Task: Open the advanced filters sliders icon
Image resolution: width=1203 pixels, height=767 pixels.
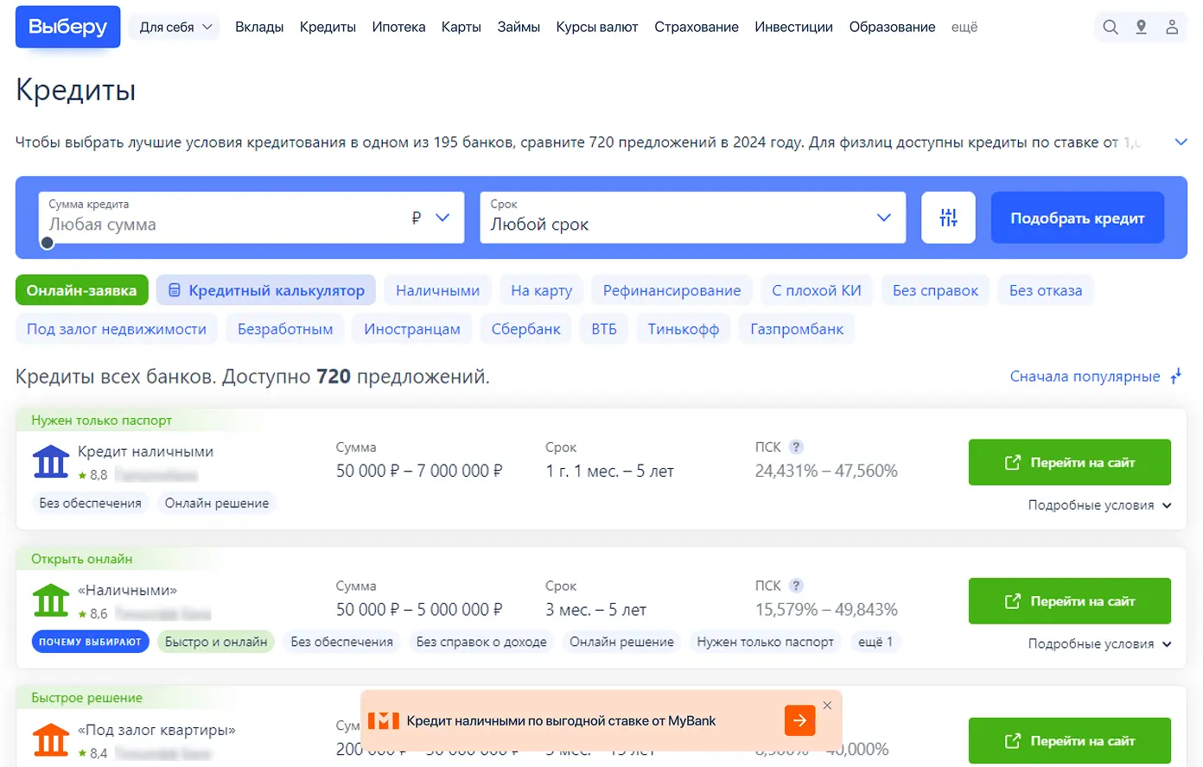Action: pos(948,218)
